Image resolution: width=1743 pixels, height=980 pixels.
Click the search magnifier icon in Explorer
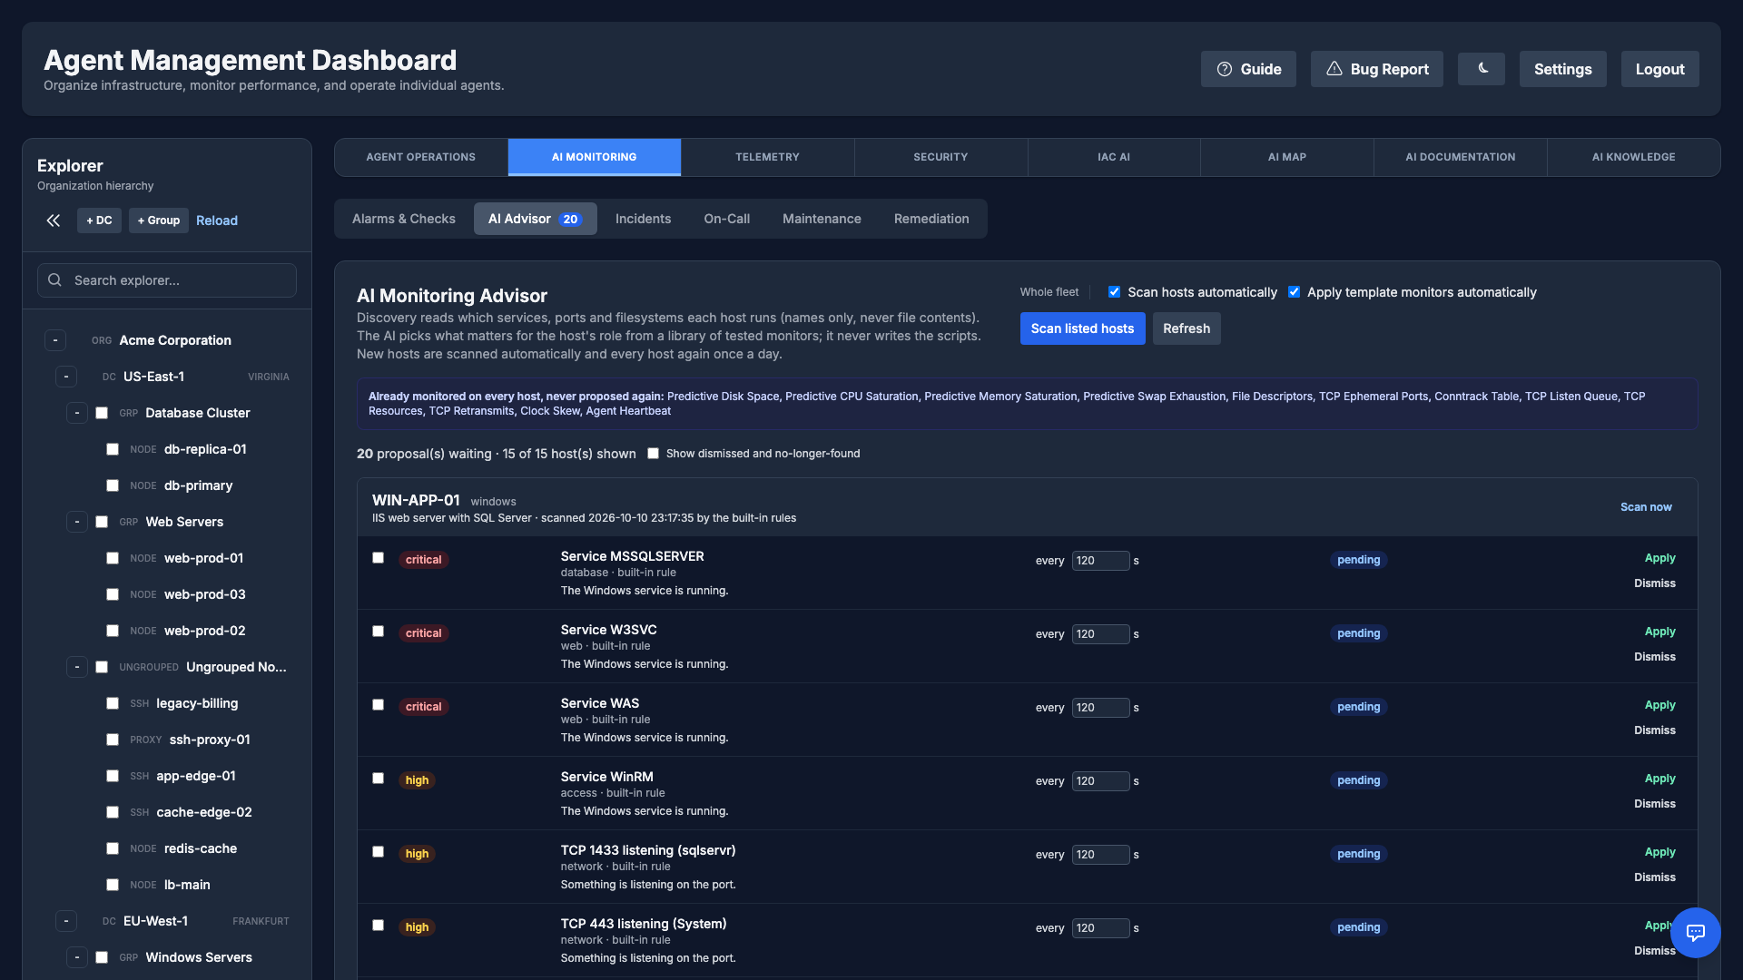click(x=54, y=280)
